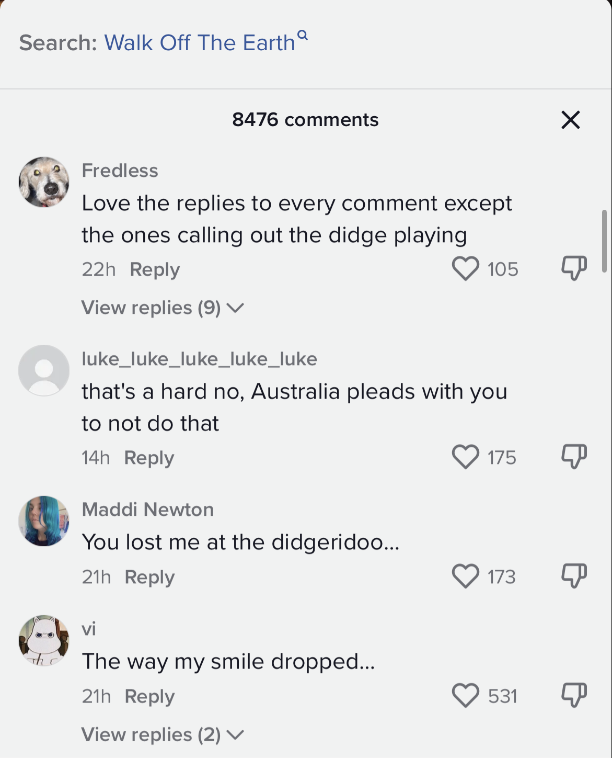Image resolution: width=612 pixels, height=758 pixels.
Task: Dislike Maddi Newton's comment
Action: tap(574, 576)
